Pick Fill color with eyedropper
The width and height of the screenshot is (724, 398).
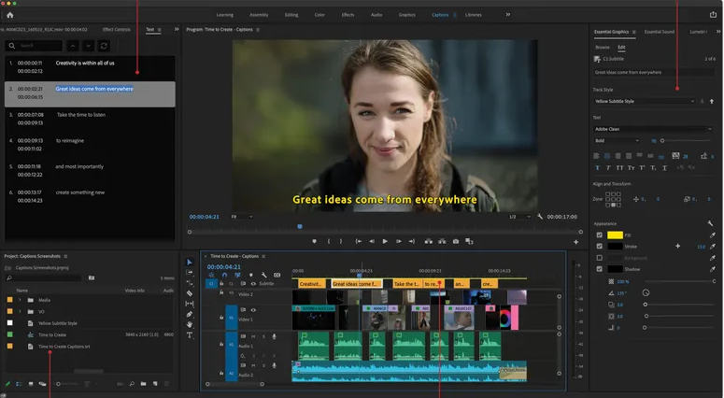pyautogui.click(x=713, y=235)
